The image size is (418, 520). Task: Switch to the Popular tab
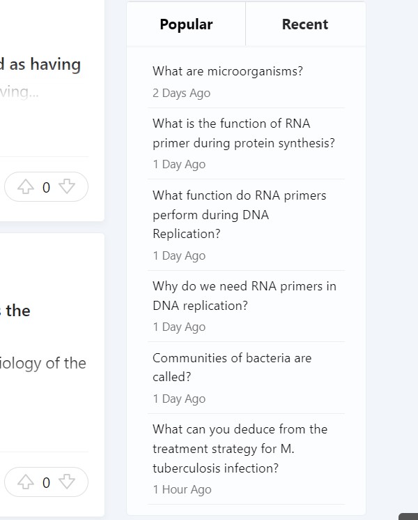[186, 24]
